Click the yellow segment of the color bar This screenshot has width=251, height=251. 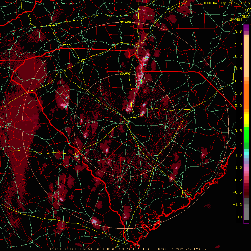(x=246, y=119)
